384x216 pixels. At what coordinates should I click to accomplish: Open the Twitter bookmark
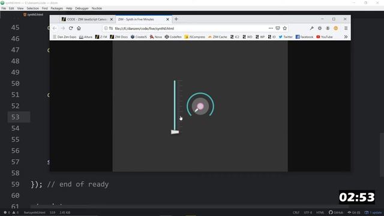(286, 37)
